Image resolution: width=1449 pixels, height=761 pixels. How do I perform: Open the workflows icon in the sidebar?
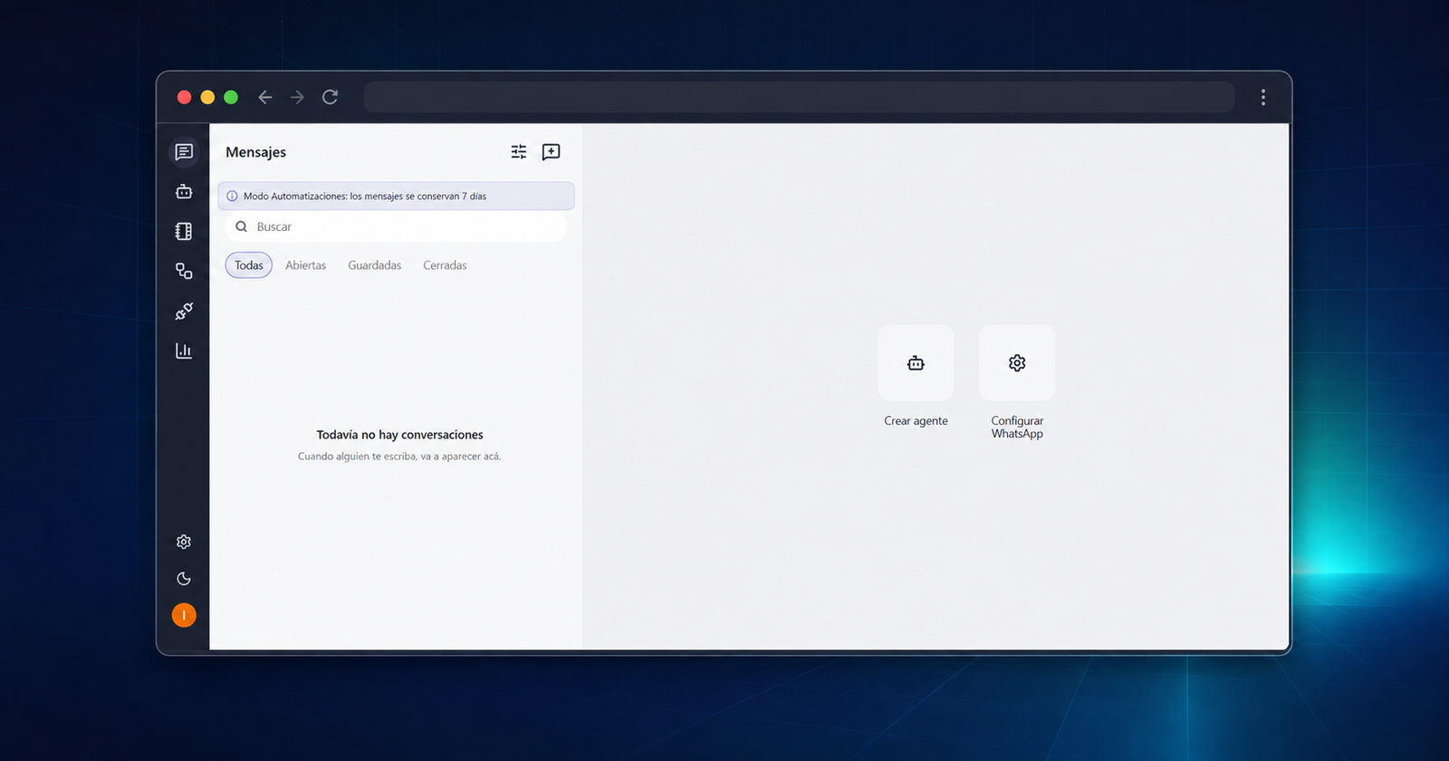point(184,271)
